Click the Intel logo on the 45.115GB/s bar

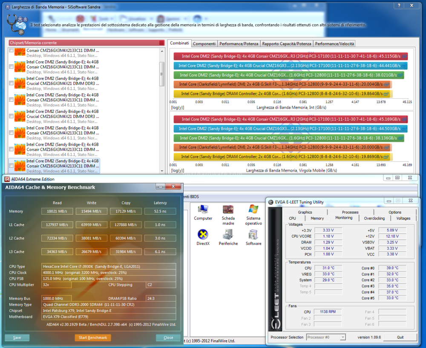coord(404,56)
